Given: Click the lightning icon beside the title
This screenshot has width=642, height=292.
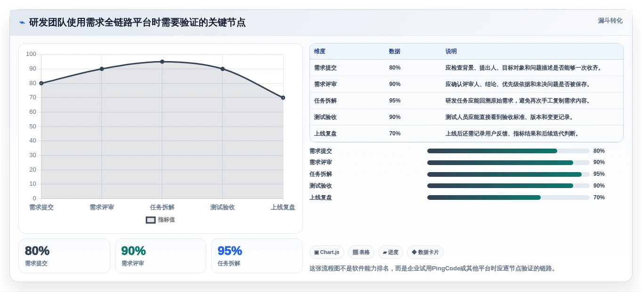Looking at the screenshot, I should (x=22, y=23).
